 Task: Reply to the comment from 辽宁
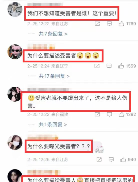click(109, 66)
